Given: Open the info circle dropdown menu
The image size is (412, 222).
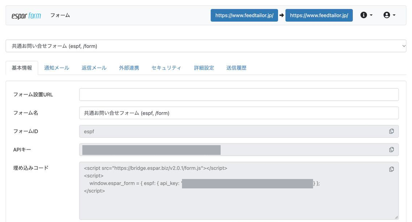Looking at the screenshot, I should point(366,15).
